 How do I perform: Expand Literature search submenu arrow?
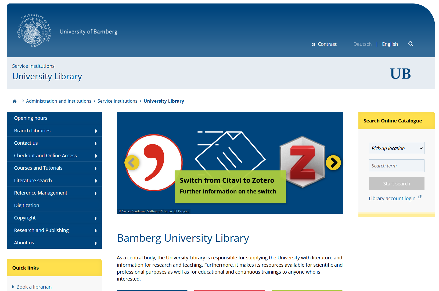(96, 181)
